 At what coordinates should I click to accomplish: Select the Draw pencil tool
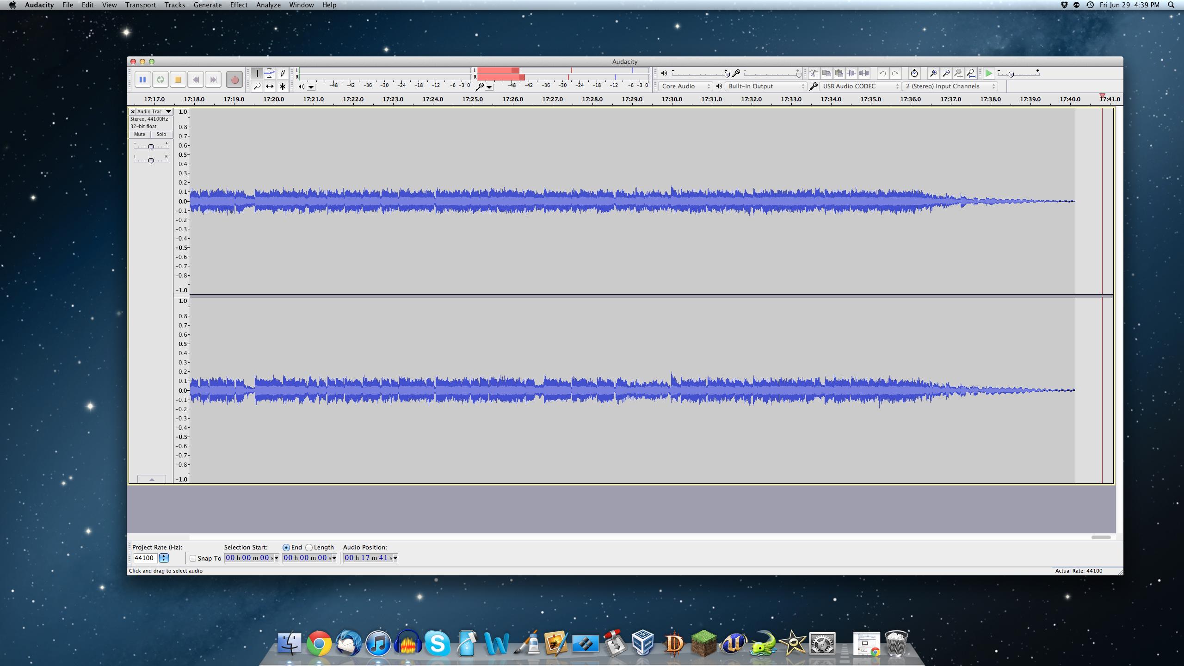282,74
